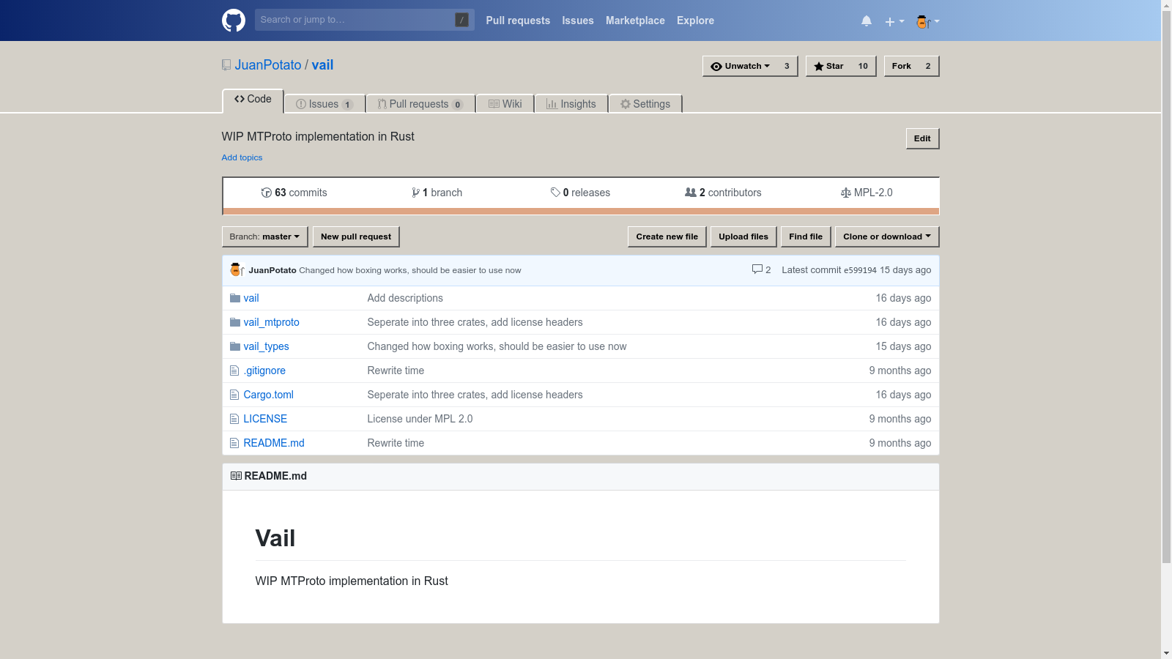1172x659 pixels.
Task: Open the README.md file link
Action: (x=274, y=443)
